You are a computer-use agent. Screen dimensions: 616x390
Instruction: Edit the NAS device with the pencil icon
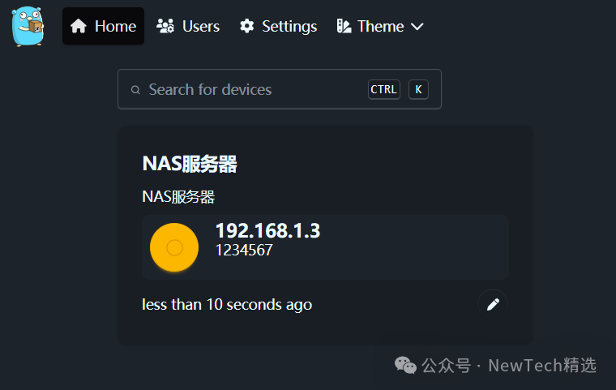pyautogui.click(x=493, y=304)
